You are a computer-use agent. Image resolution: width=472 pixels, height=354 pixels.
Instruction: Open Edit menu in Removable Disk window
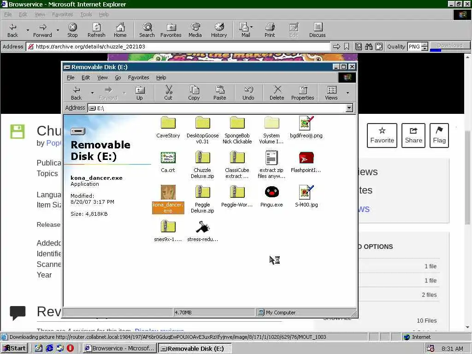86,77
